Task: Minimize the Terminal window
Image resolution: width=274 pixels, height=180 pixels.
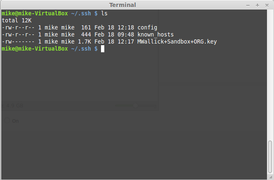Action: click(248, 5)
